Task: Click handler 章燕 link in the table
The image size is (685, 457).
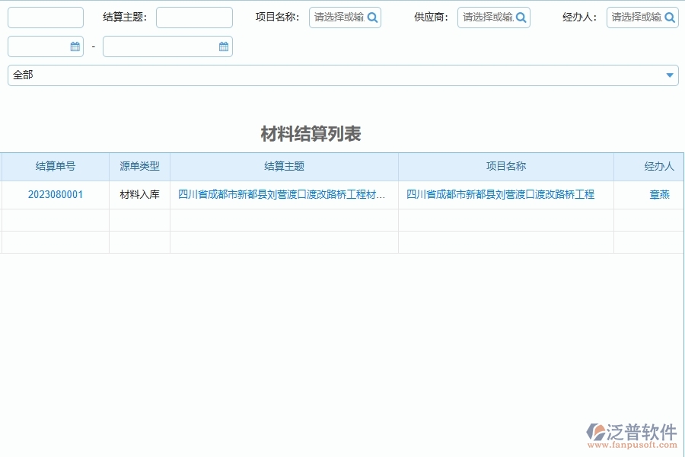Action: pos(659,194)
